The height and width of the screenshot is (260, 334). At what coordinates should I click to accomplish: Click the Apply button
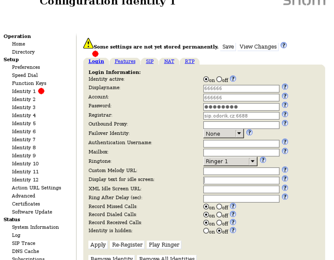click(98, 245)
